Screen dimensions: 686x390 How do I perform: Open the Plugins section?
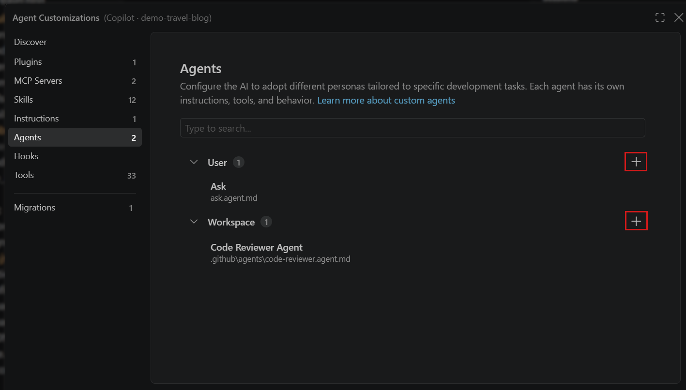coord(75,62)
